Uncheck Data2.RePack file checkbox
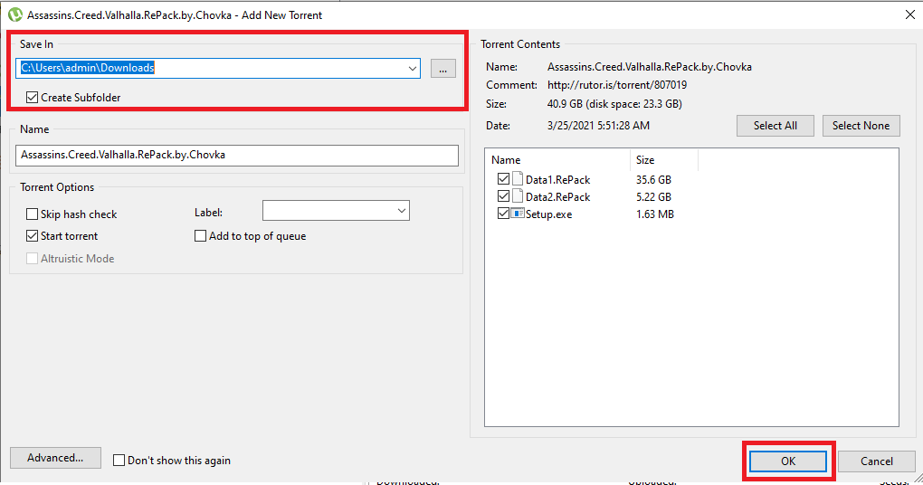This screenshot has width=923, height=485. tap(503, 196)
